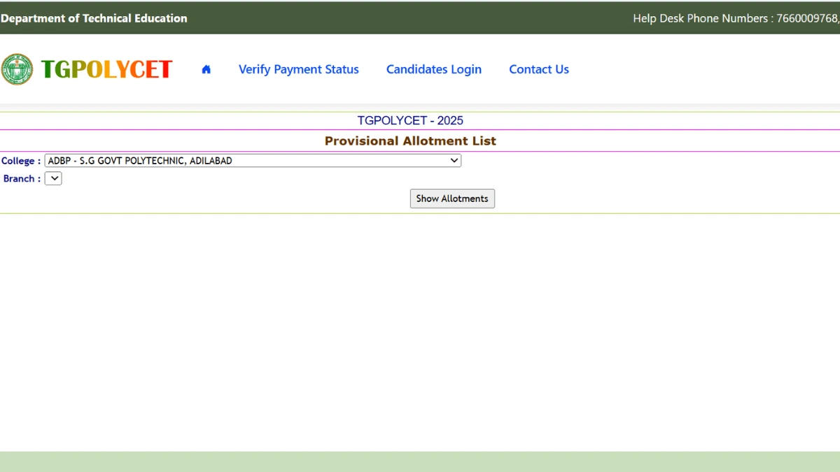
Task: Open the Verify Payment Status page
Action: pos(299,69)
